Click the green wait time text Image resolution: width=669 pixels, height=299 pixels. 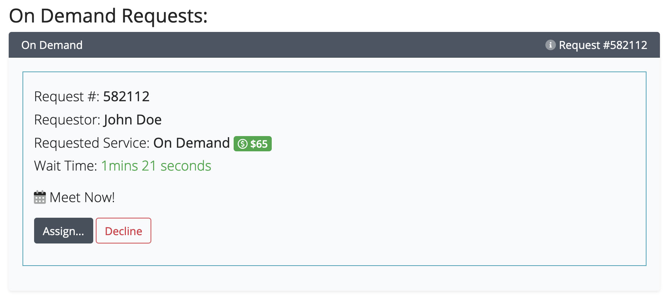(156, 166)
